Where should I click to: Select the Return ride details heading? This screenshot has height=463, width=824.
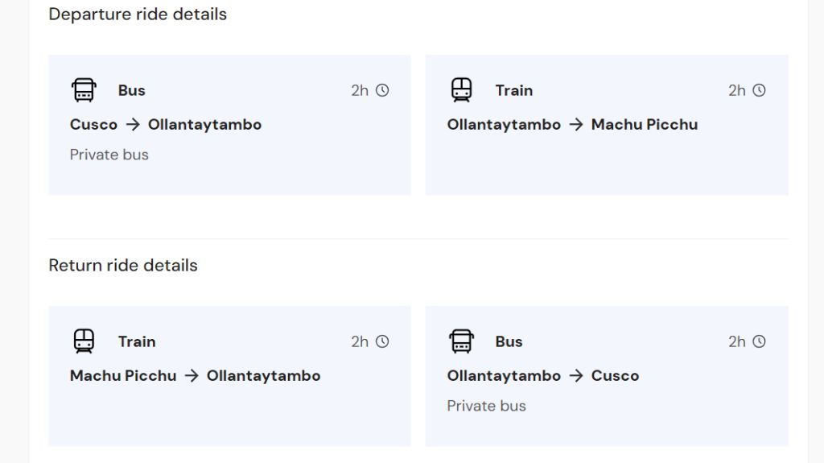pyautogui.click(x=123, y=266)
